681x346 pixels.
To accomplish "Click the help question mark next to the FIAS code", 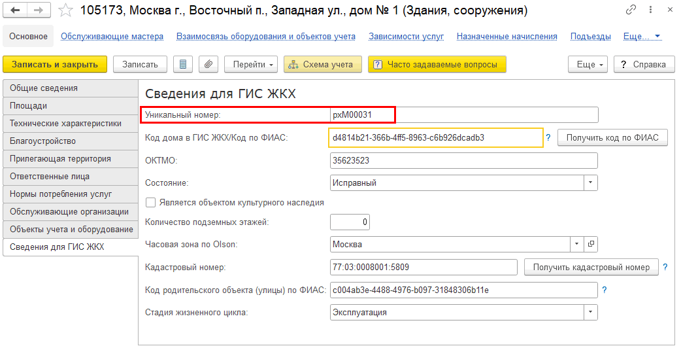I will pyautogui.click(x=548, y=138).
